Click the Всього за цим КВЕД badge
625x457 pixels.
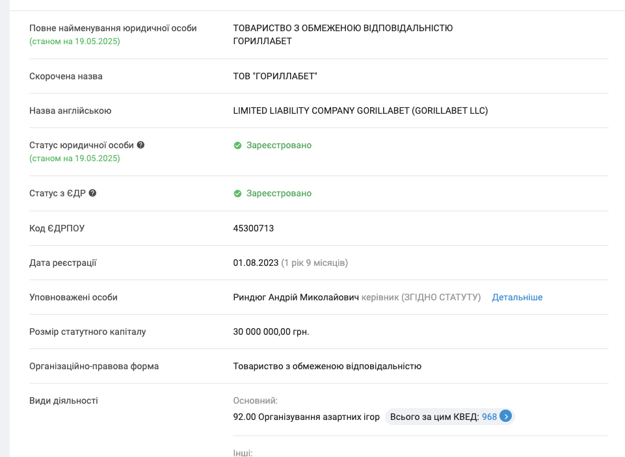[450, 417]
